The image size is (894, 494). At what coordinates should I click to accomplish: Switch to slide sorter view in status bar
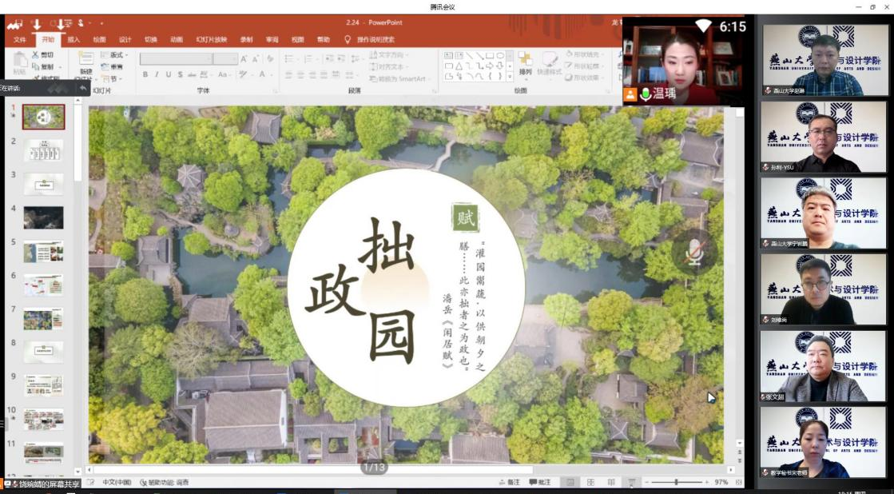click(x=590, y=482)
